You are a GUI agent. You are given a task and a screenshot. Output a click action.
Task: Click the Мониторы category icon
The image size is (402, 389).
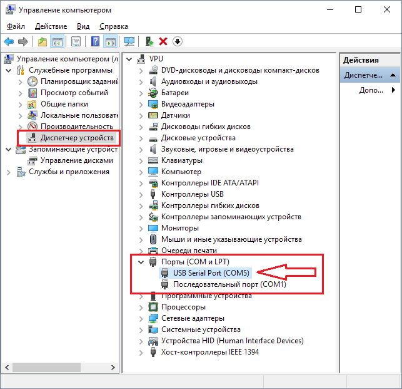153,228
